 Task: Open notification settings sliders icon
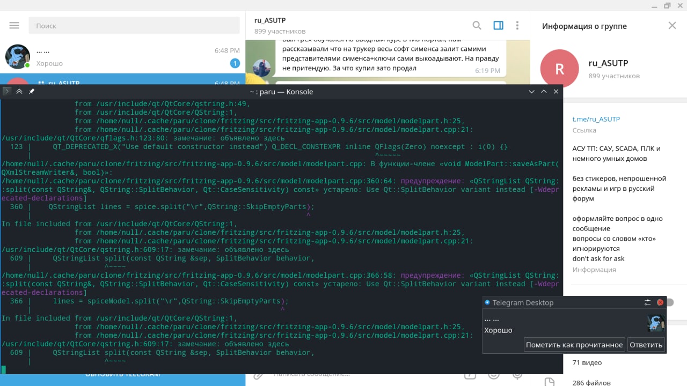tap(647, 302)
